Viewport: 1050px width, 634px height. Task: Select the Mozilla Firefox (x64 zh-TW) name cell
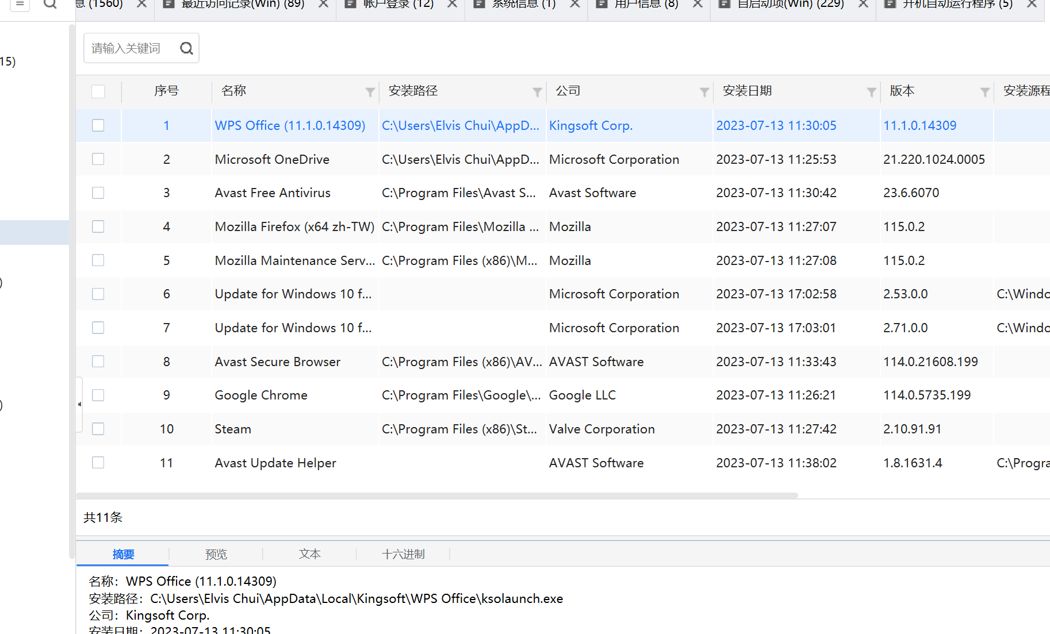(x=294, y=226)
